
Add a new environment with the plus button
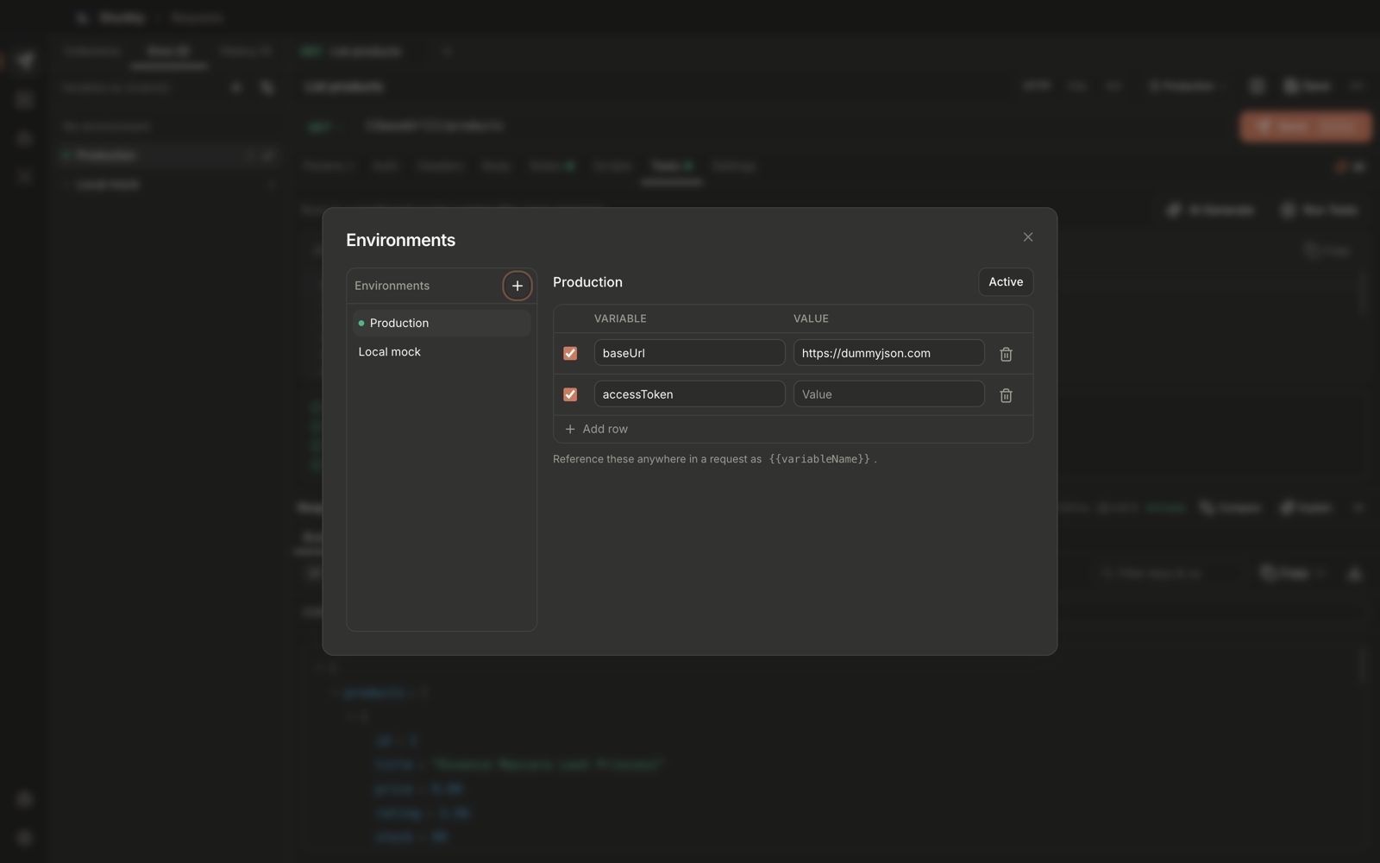point(517,286)
